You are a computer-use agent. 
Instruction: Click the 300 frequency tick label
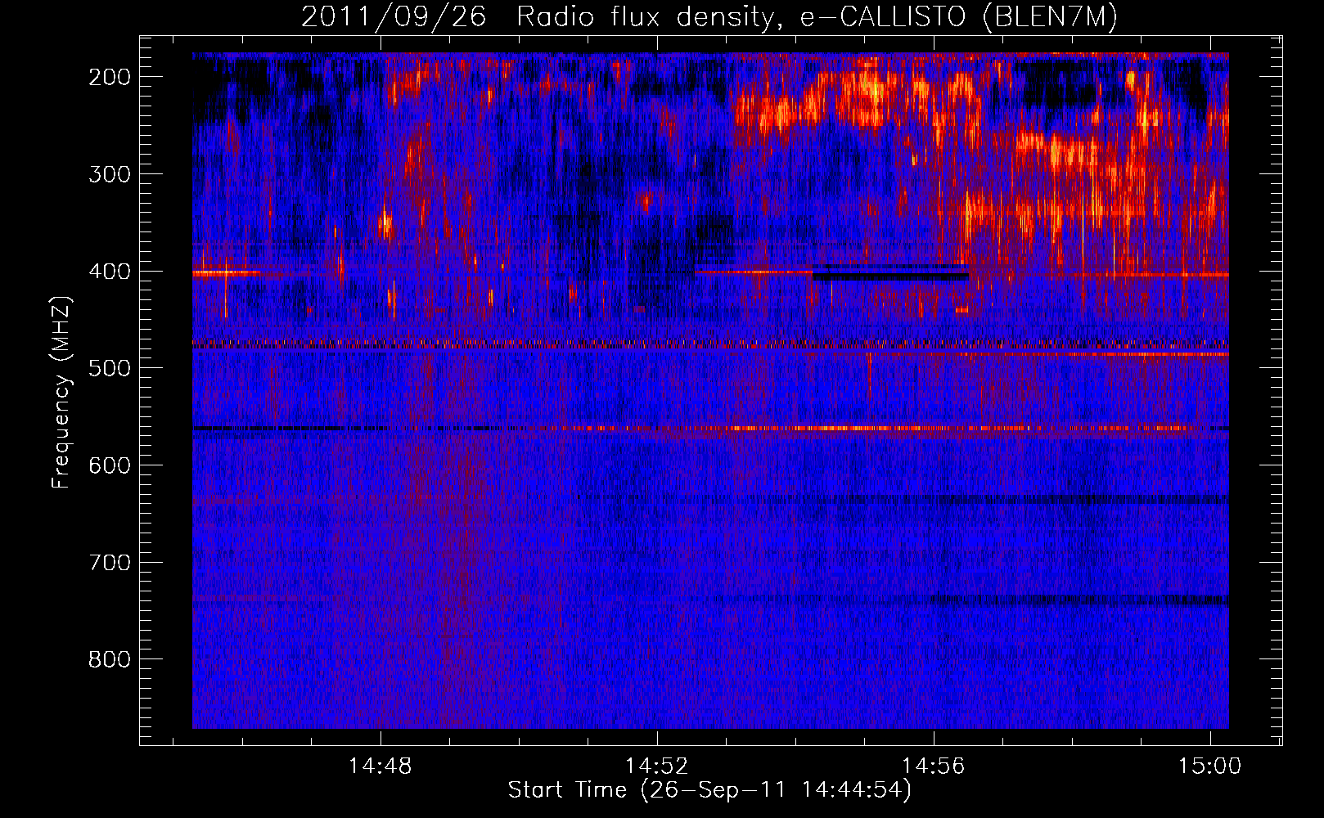[x=110, y=174]
